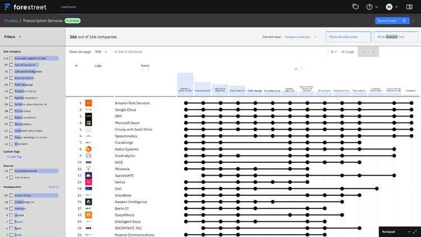Go to previous page arrow
This screenshot has height=237, width=421.
coord(363,52)
